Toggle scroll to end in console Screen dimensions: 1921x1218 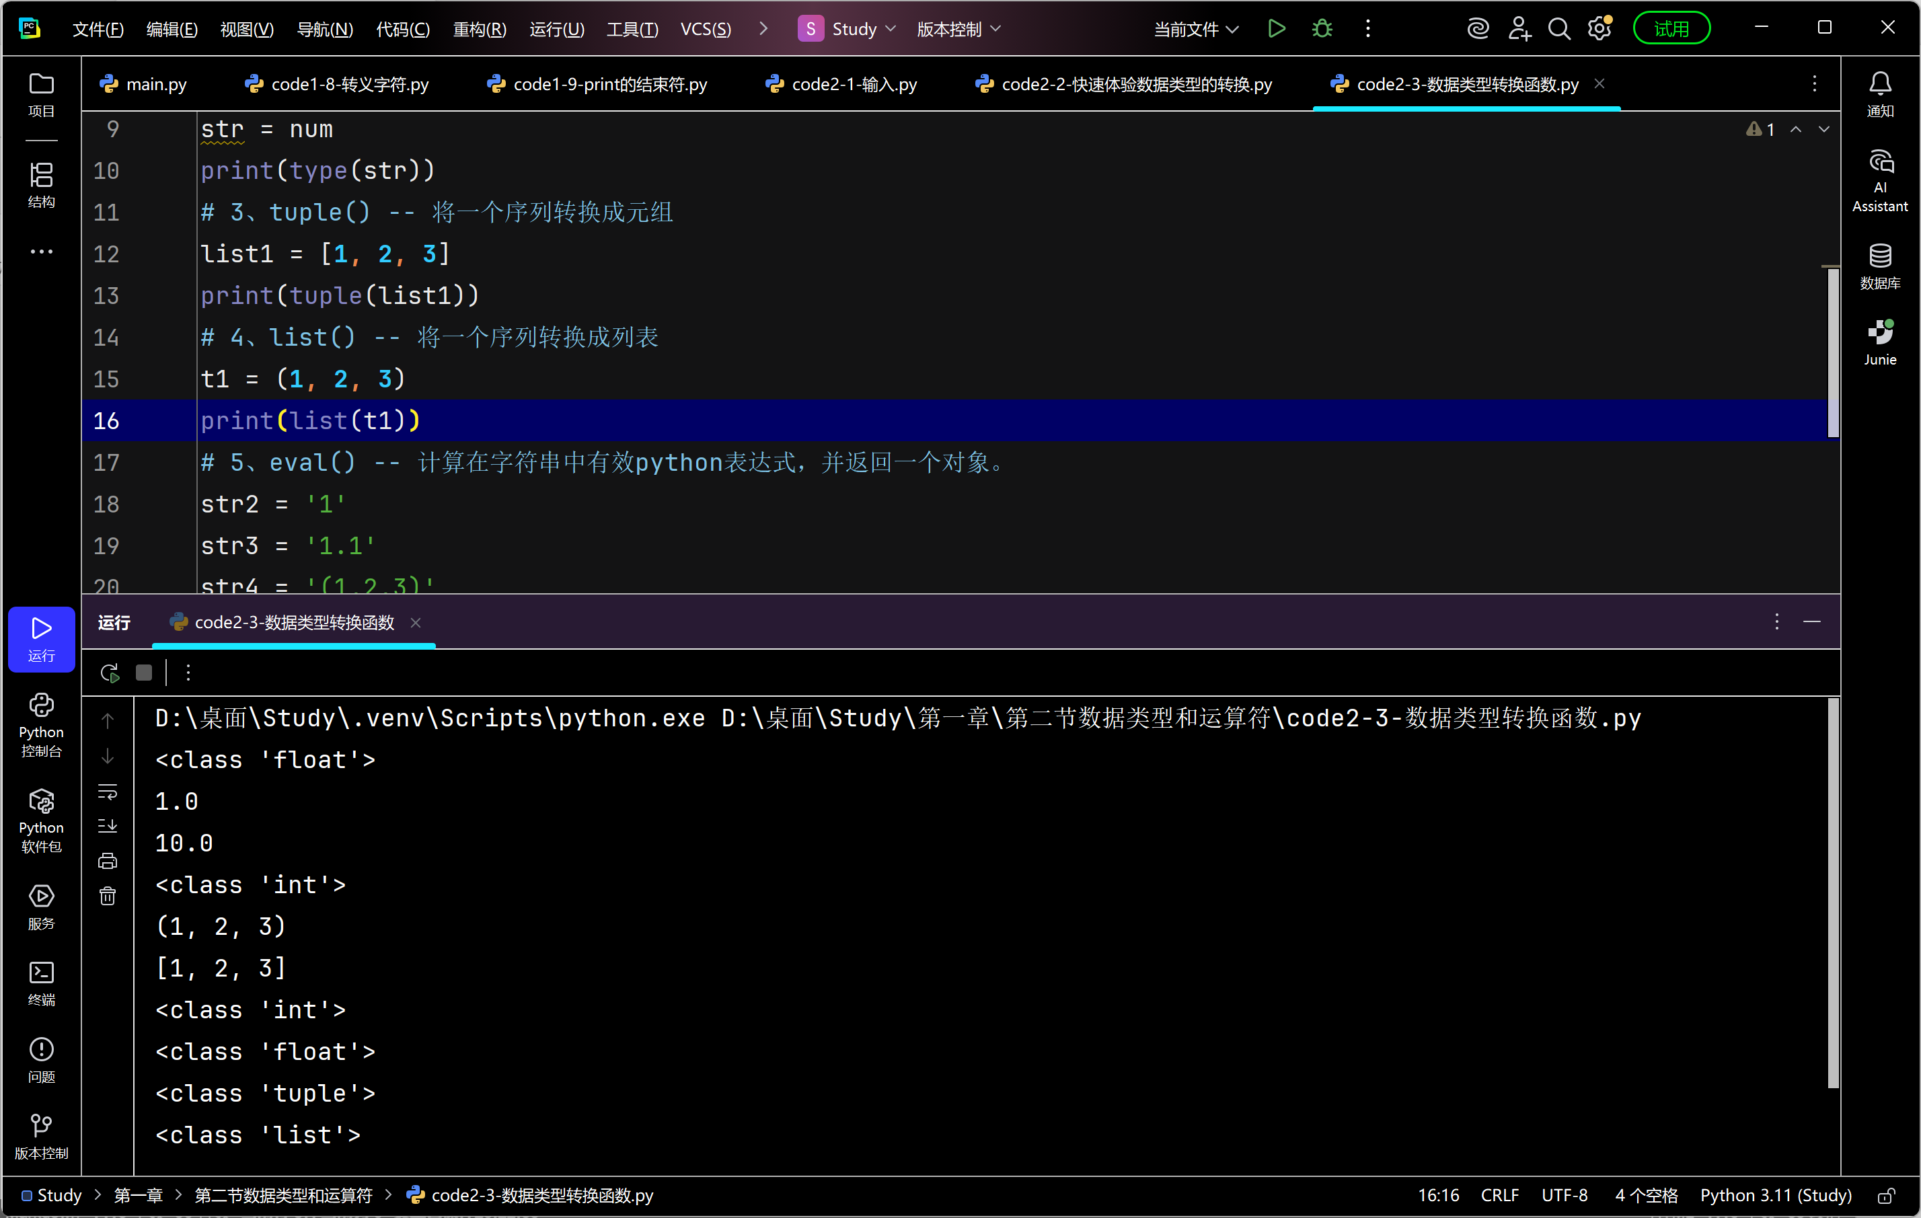click(x=108, y=825)
